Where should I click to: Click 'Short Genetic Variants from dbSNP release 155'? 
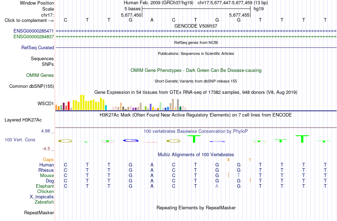196,81
